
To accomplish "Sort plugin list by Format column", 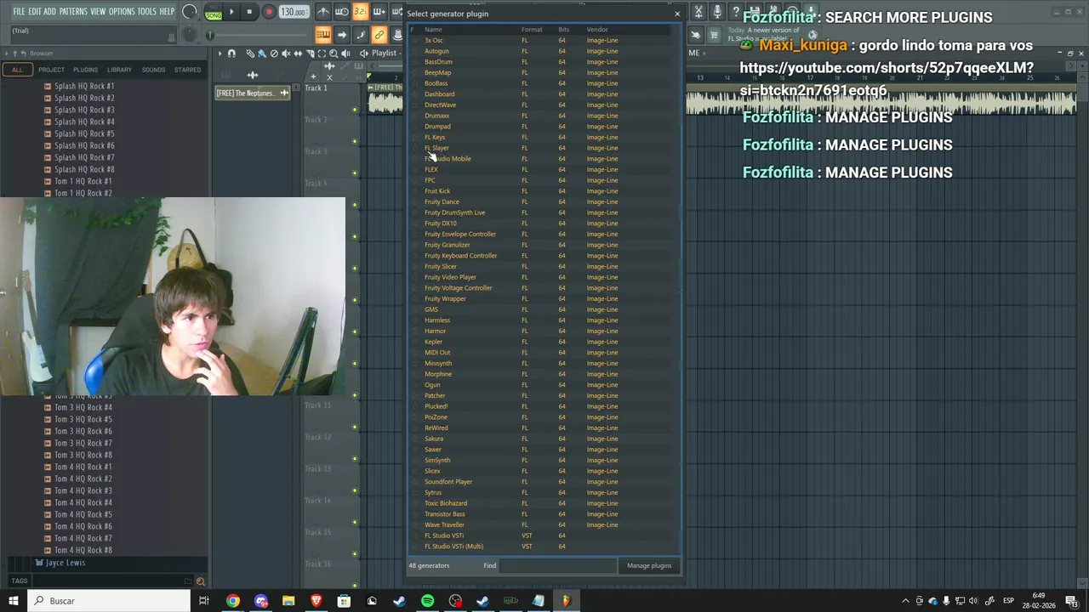I will coord(532,30).
